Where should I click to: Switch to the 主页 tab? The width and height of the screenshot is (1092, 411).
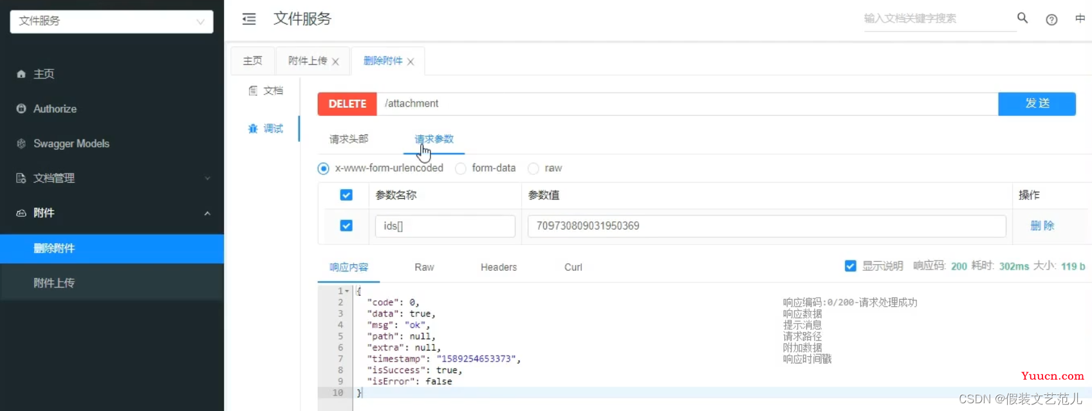coord(253,60)
